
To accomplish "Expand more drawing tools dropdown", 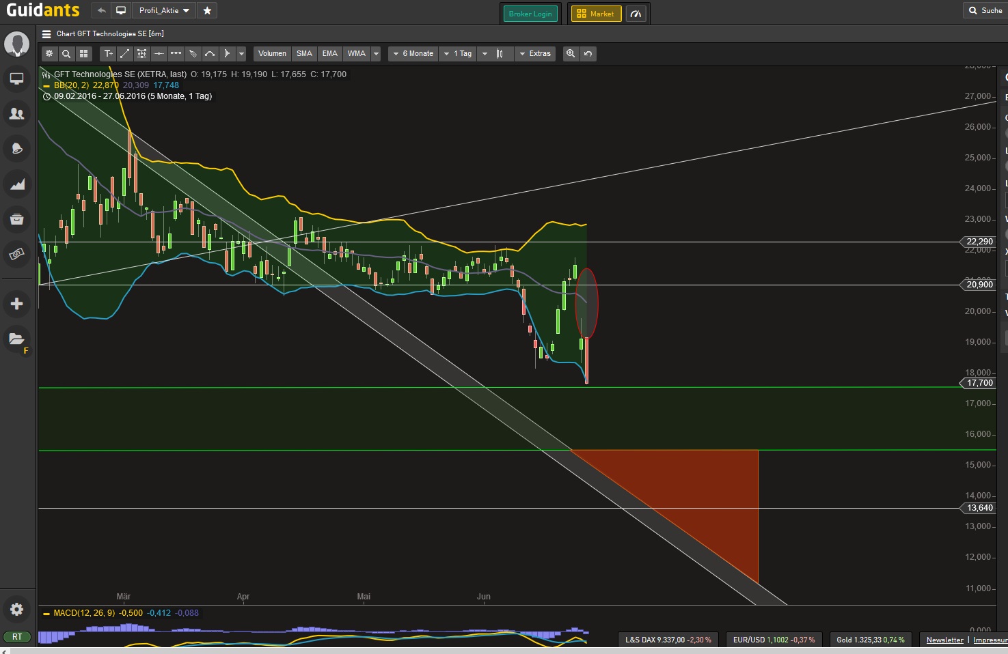I will pos(241,53).
